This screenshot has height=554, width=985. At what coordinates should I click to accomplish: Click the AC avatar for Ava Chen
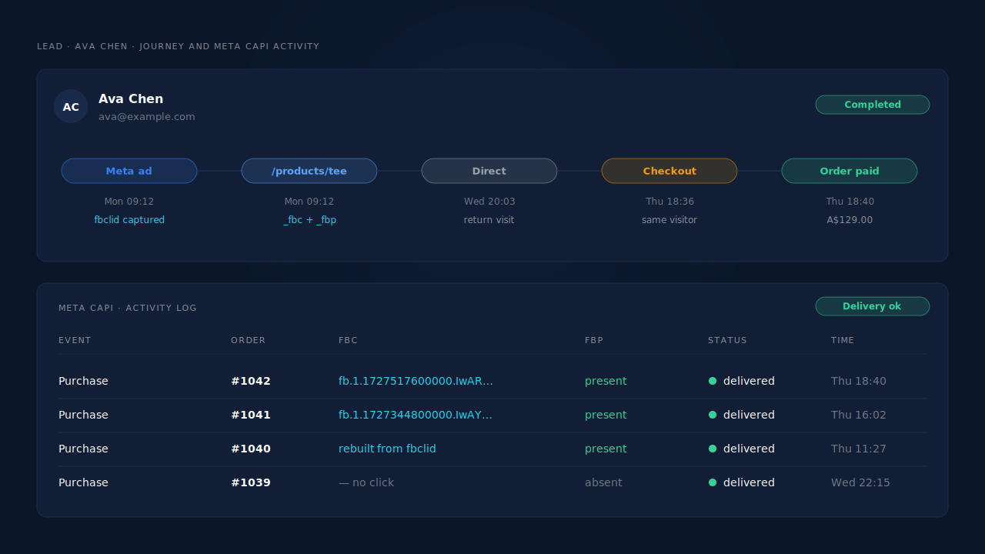point(71,106)
